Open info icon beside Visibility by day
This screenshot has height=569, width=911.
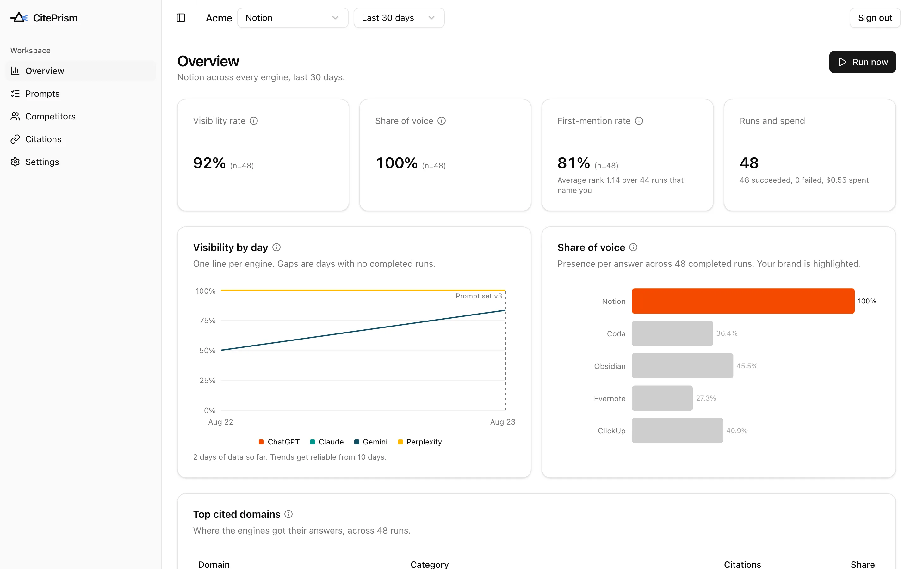(x=276, y=247)
